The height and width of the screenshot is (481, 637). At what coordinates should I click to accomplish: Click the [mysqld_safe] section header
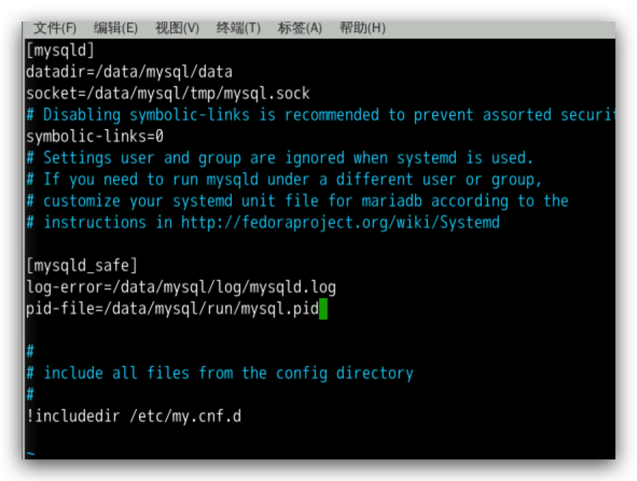tap(82, 265)
